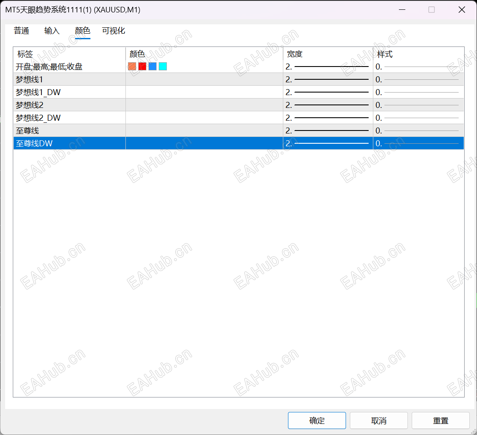Viewport: 477px width, 435px height.
Task: Select the 至尊线 row
Action: [x=238, y=130]
